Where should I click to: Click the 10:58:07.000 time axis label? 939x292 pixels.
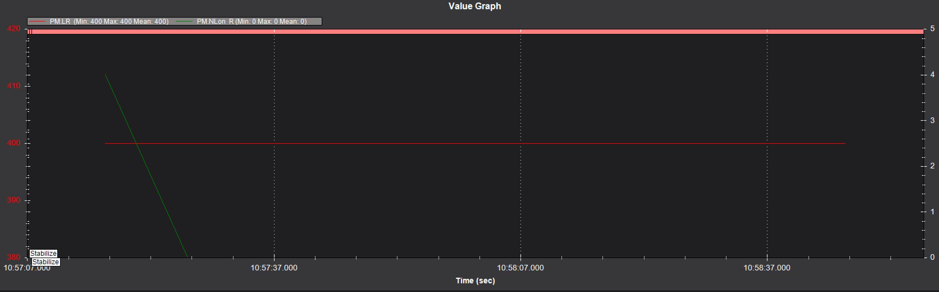point(520,268)
